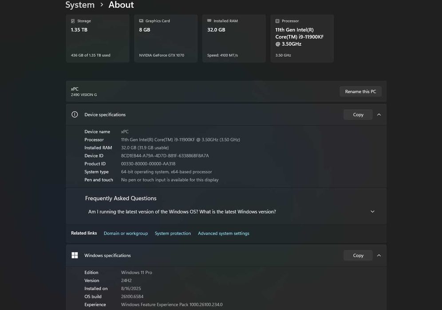Click the Windows specifications header title

coord(107,256)
